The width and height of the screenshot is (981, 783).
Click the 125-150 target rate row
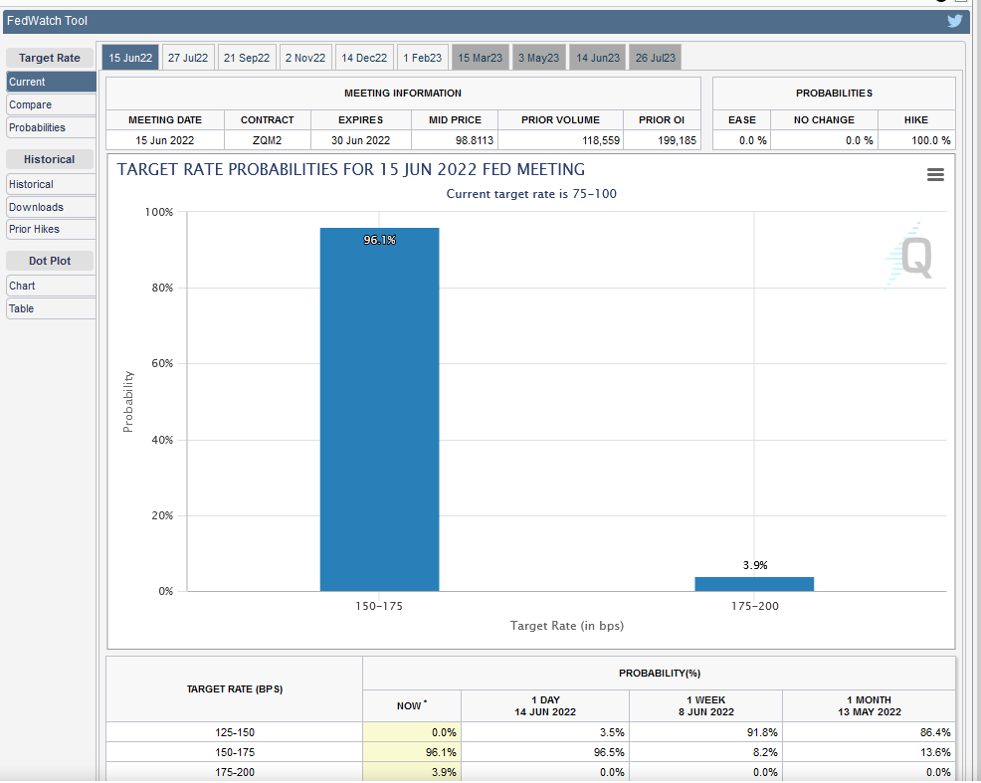click(x=530, y=732)
